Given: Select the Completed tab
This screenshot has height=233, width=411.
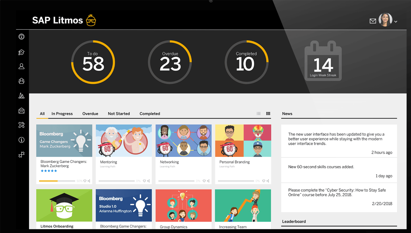Looking at the screenshot, I should coord(150,113).
